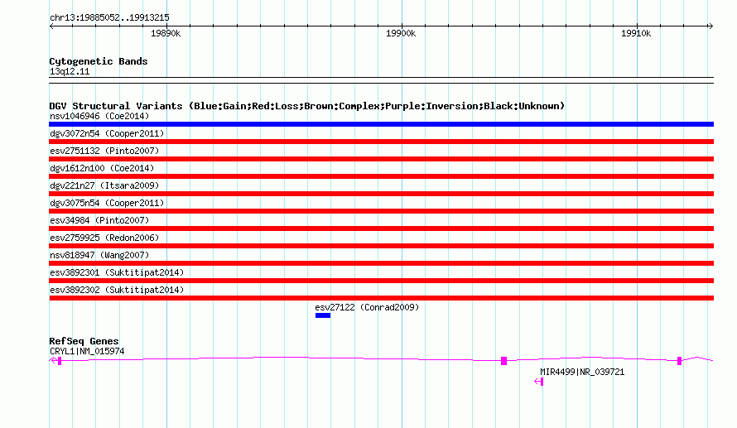Click the Cytogenetic Bands track title

click(99, 61)
